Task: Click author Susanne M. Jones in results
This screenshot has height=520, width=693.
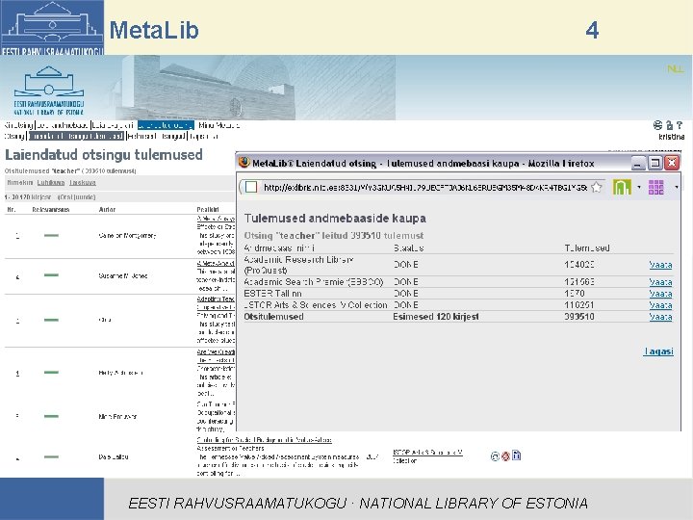Action: click(x=123, y=276)
